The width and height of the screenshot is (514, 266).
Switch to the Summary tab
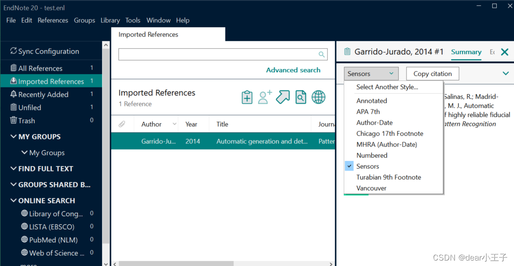coord(466,52)
